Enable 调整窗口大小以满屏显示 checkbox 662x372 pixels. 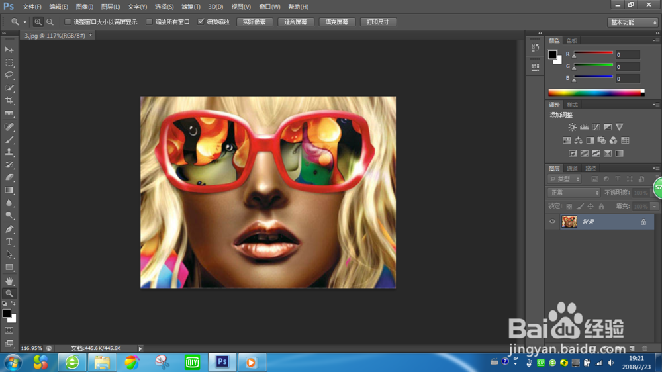point(68,22)
